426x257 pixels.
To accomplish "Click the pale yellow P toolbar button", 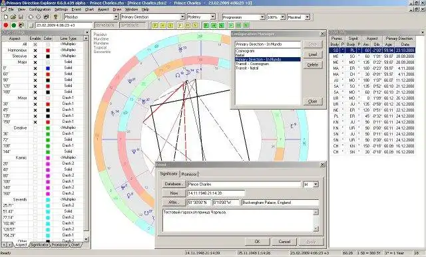I will pos(180,25).
